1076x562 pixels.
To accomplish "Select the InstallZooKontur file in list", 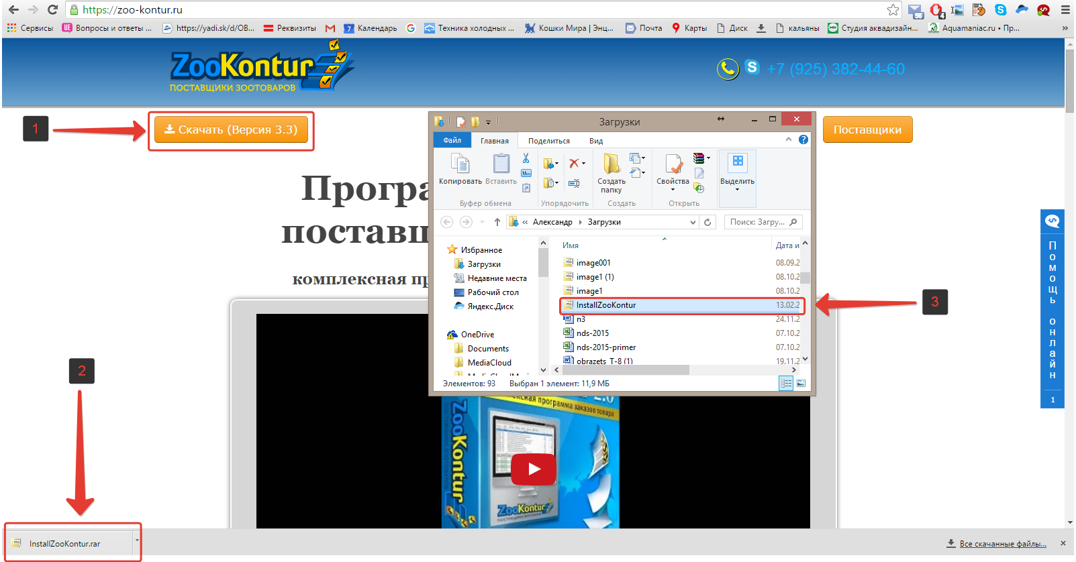I will [x=681, y=305].
